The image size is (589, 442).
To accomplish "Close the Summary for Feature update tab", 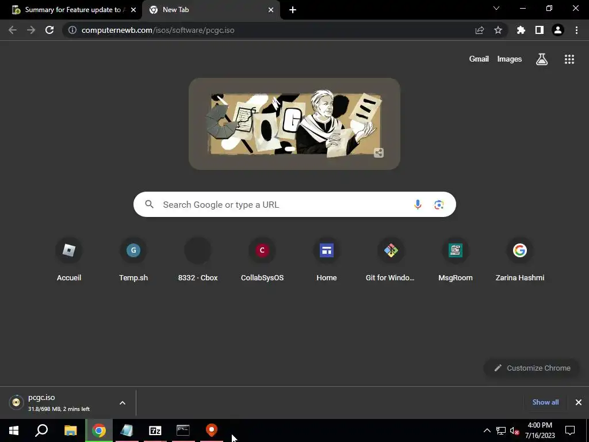I will (x=133, y=10).
